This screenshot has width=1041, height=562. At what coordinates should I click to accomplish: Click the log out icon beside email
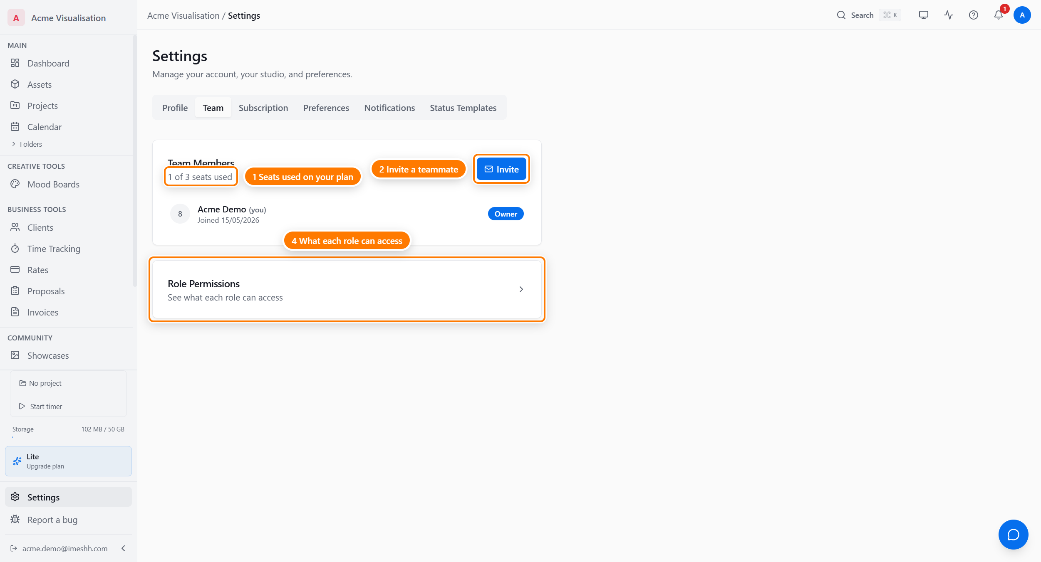click(14, 548)
